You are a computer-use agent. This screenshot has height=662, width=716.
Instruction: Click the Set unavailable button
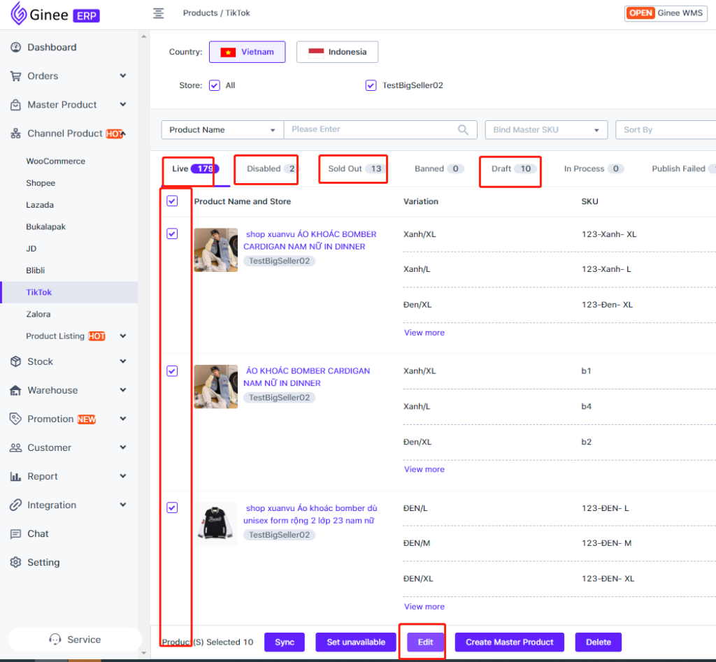click(356, 642)
